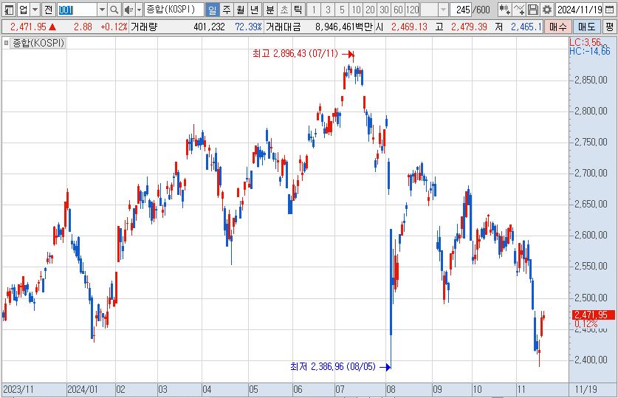The width and height of the screenshot is (618, 398).
Task: Select interval 5 button
Action: tap(342, 10)
